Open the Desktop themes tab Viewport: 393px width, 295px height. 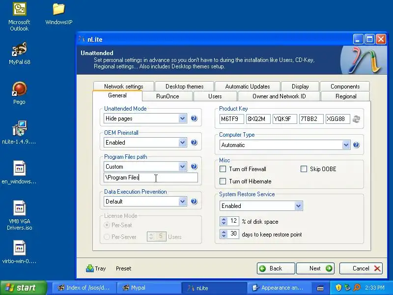point(185,87)
